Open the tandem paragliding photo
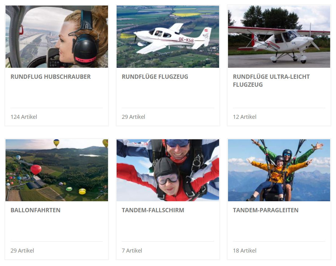The width and height of the screenshot is (336, 266). coord(279,170)
